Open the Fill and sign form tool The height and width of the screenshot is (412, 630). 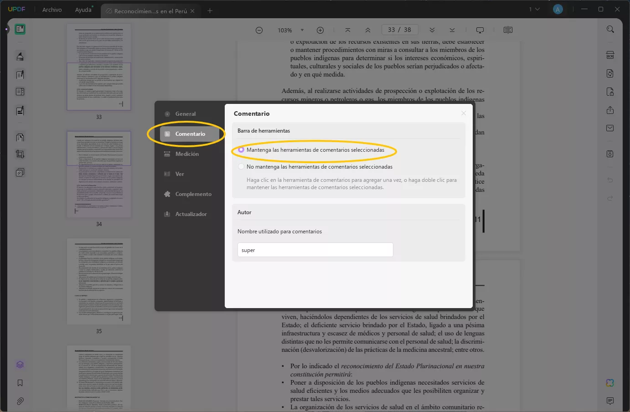coord(20,110)
